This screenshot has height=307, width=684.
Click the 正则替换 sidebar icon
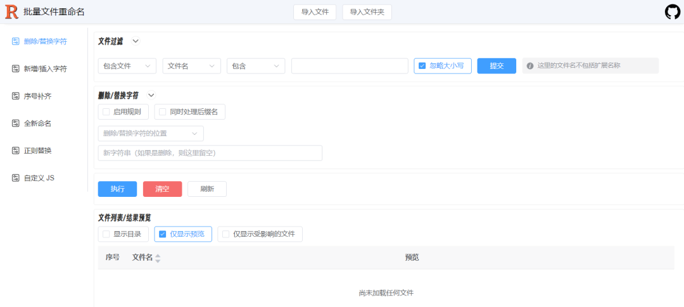click(16, 151)
